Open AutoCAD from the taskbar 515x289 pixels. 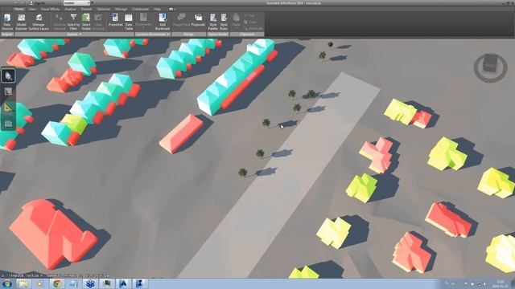[123, 283]
